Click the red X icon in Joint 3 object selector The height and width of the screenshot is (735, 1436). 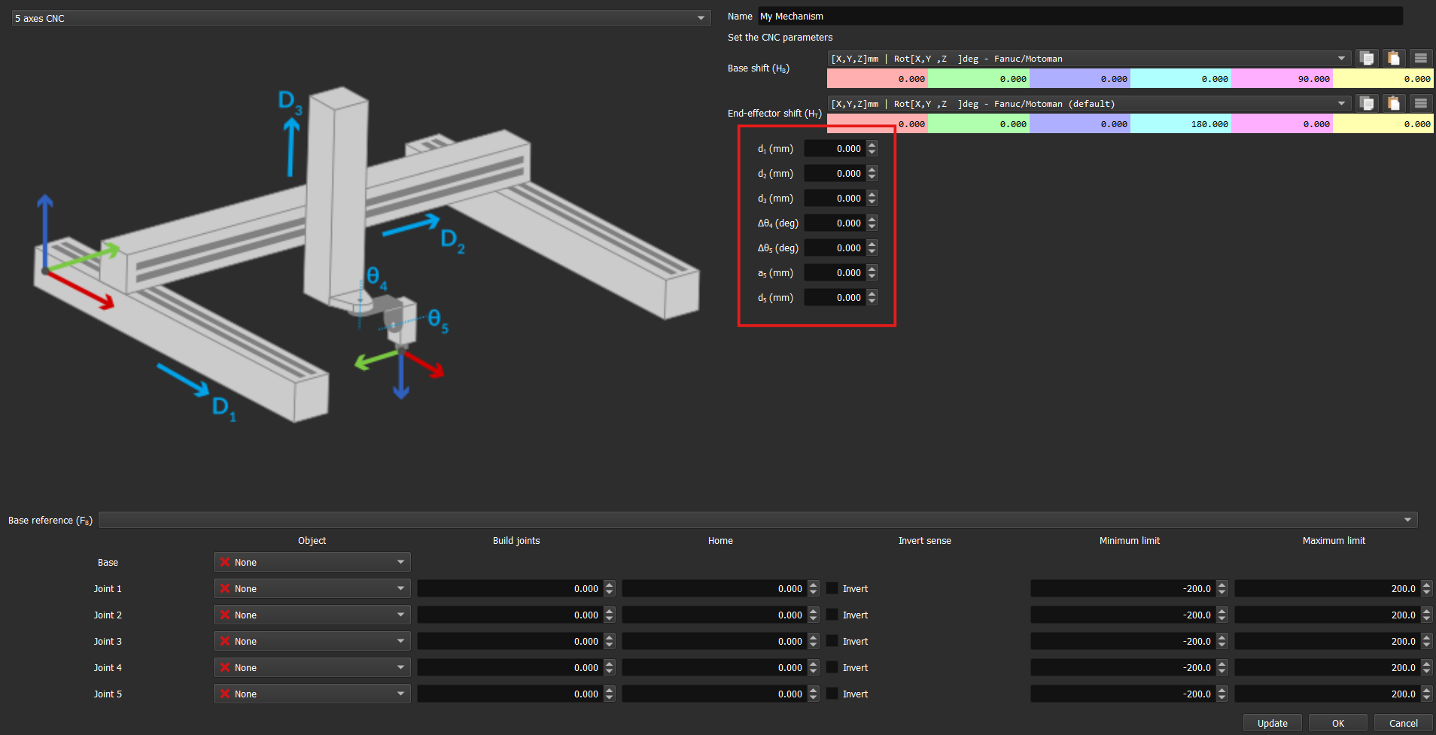coord(225,641)
